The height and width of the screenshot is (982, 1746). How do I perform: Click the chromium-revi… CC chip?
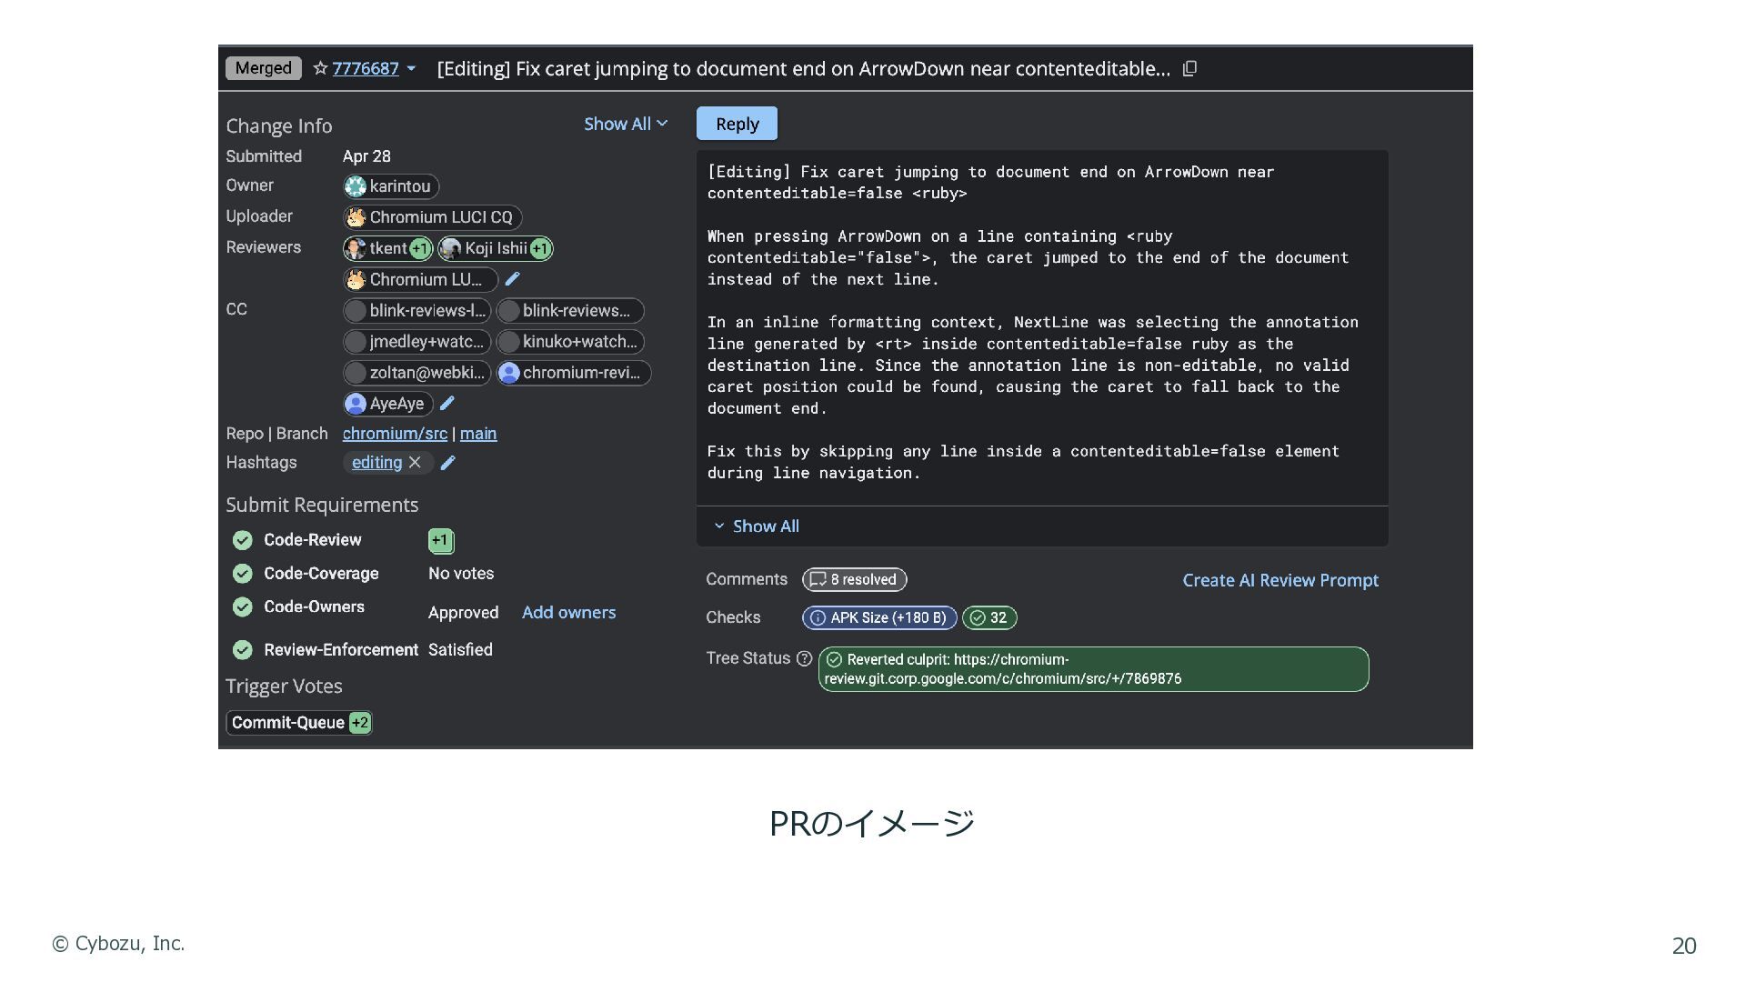[574, 373]
